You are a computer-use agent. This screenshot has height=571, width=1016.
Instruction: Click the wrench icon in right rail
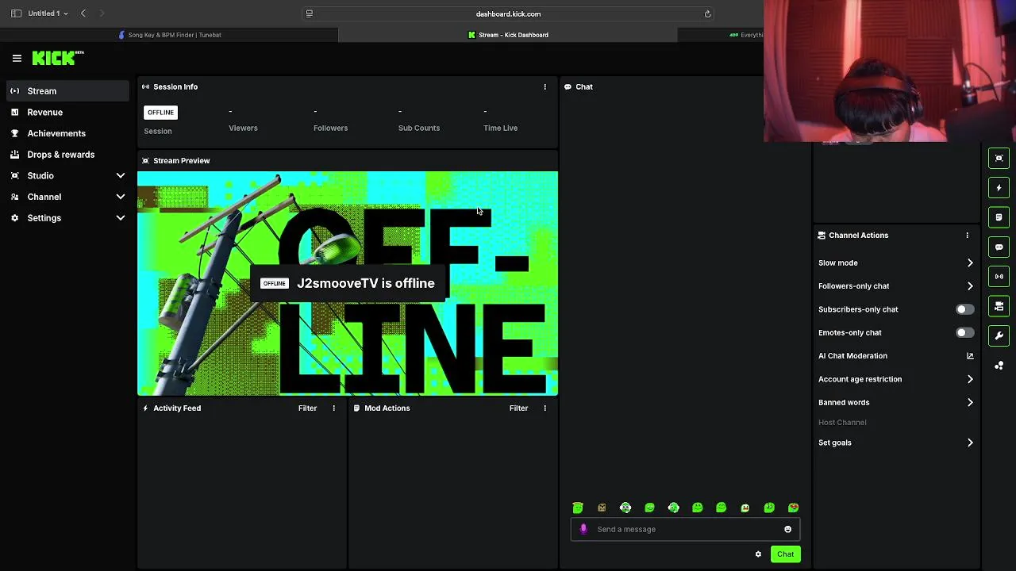(x=999, y=335)
